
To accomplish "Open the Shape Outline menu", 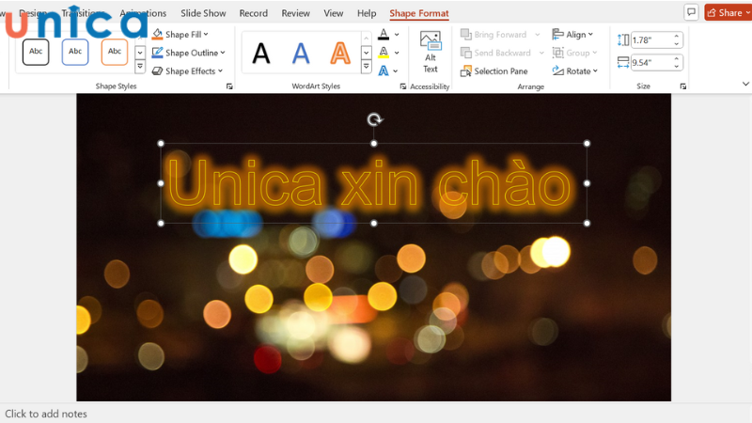I will pyautogui.click(x=188, y=53).
